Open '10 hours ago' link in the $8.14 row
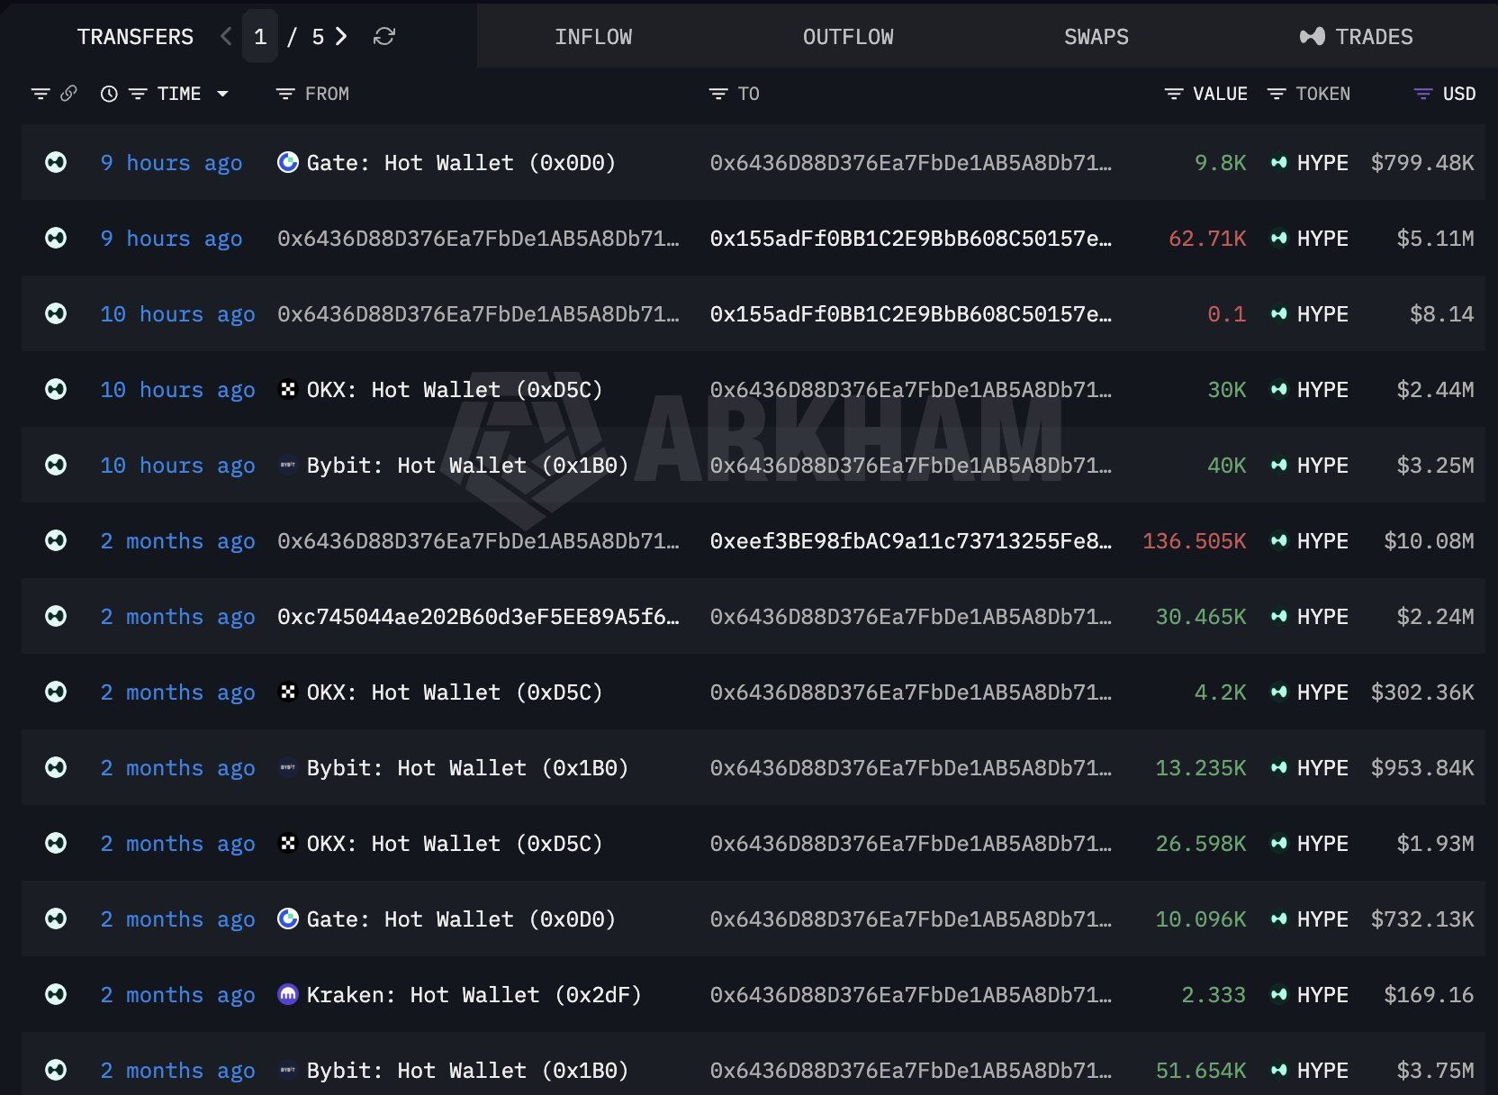The height and width of the screenshot is (1095, 1498). (177, 314)
